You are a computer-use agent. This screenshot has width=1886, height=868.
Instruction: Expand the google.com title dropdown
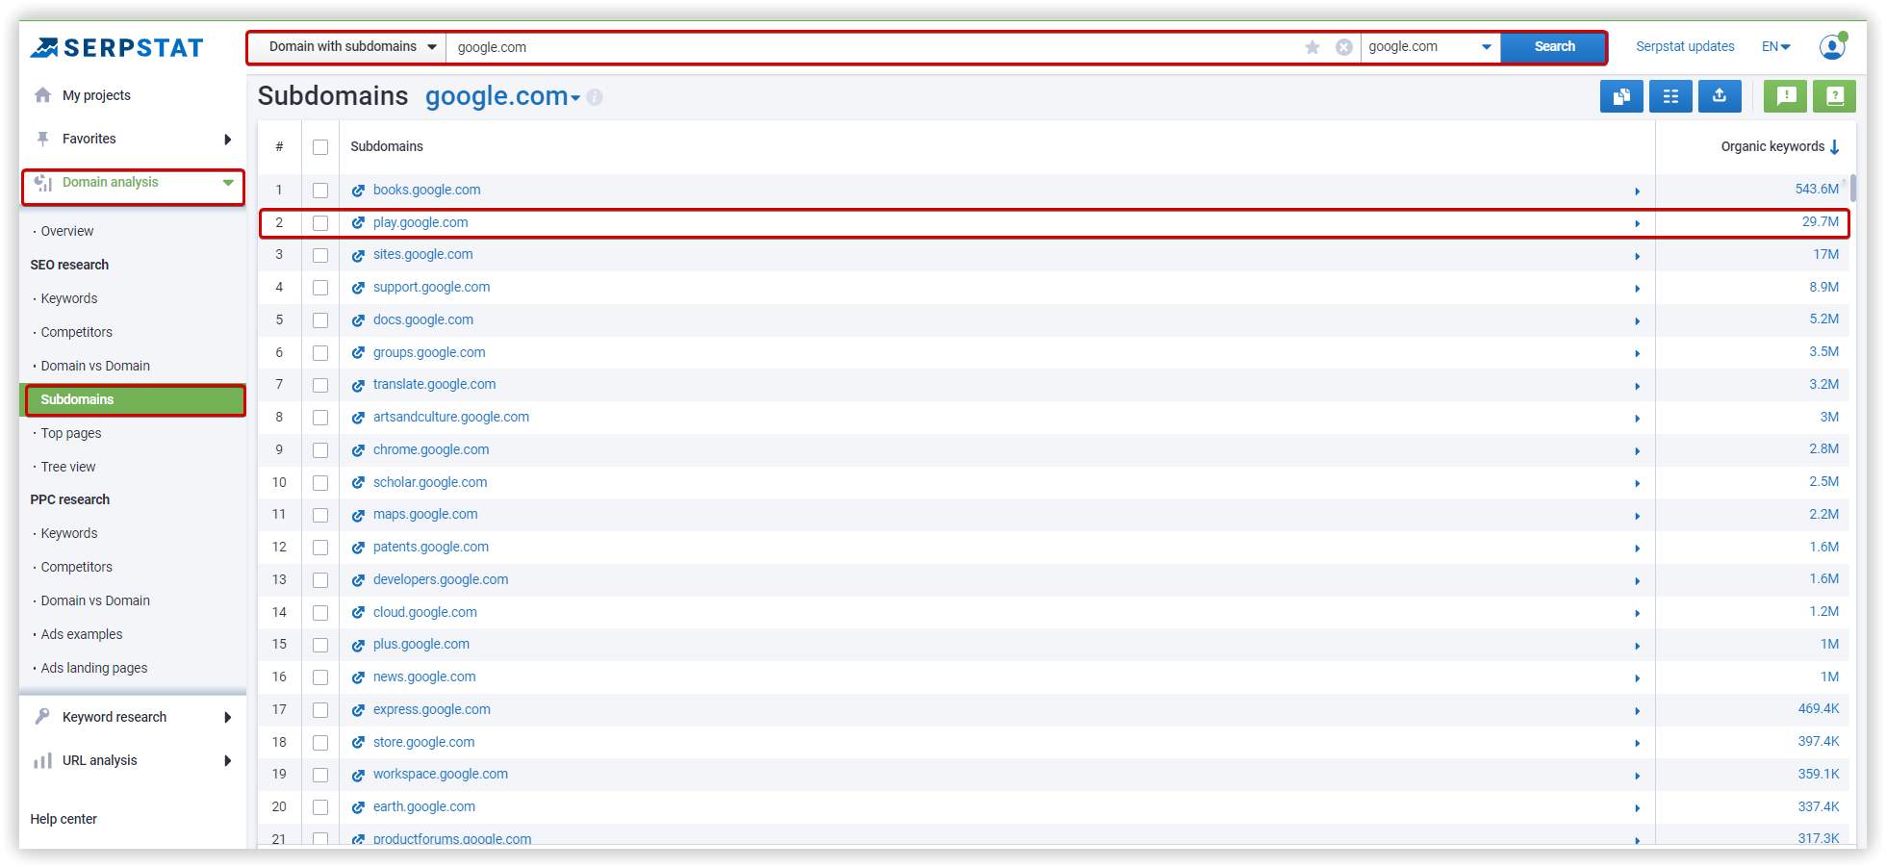(x=575, y=98)
